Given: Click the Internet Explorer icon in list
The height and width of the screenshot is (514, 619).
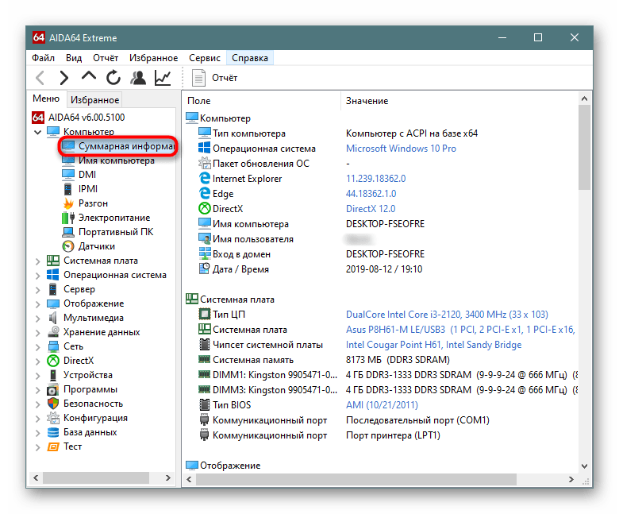Looking at the screenshot, I should [205, 178].
